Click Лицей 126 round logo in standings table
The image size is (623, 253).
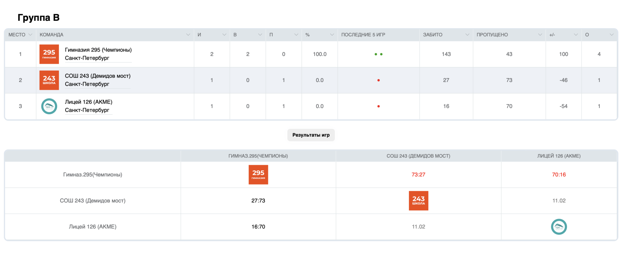[x=49, y=106]
